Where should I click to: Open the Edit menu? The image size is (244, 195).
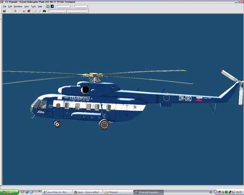pos(10,6)
